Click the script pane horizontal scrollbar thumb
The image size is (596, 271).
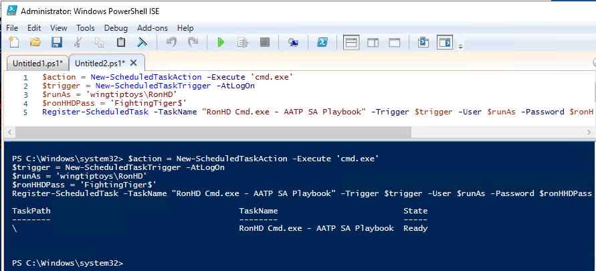(214, 132)
